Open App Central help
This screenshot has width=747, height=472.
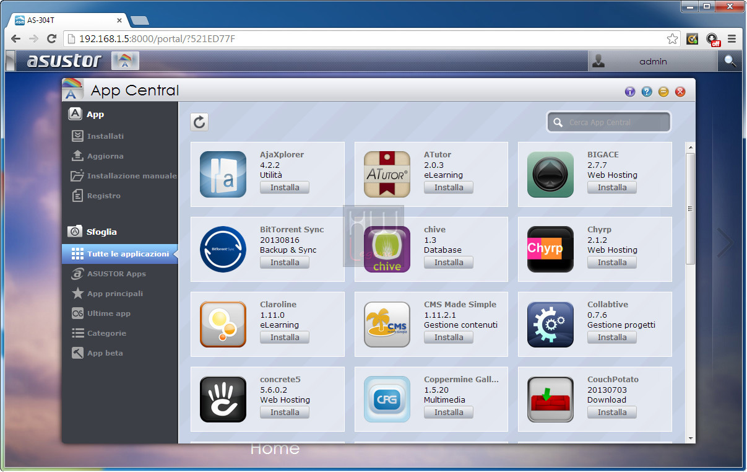click(647, 92)
